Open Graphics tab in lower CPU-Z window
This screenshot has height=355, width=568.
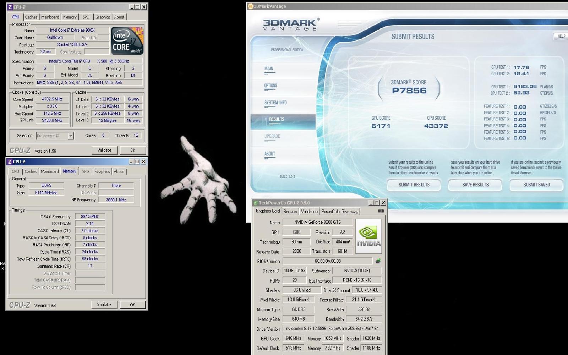[x=102, y=171]
